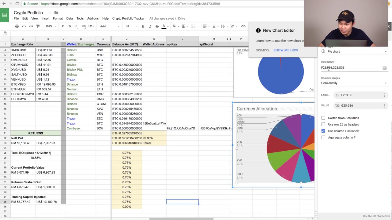
Task: Enable Use row 25 as headers
Action: (x=323, y=124)
